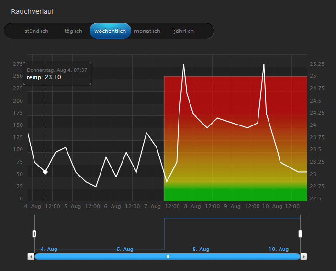Click the green band at chart bottom
The height and width of the screenshot is (271, 336).
235,194
